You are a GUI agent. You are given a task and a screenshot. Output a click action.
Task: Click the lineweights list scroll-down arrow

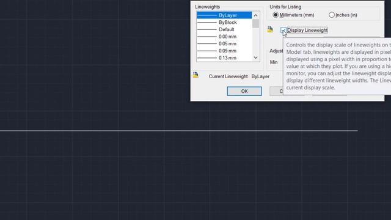click(255, 57)
